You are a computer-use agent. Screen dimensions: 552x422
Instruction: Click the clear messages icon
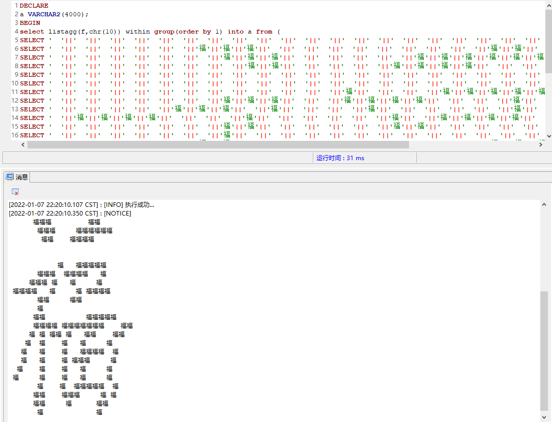coord(15,192)
